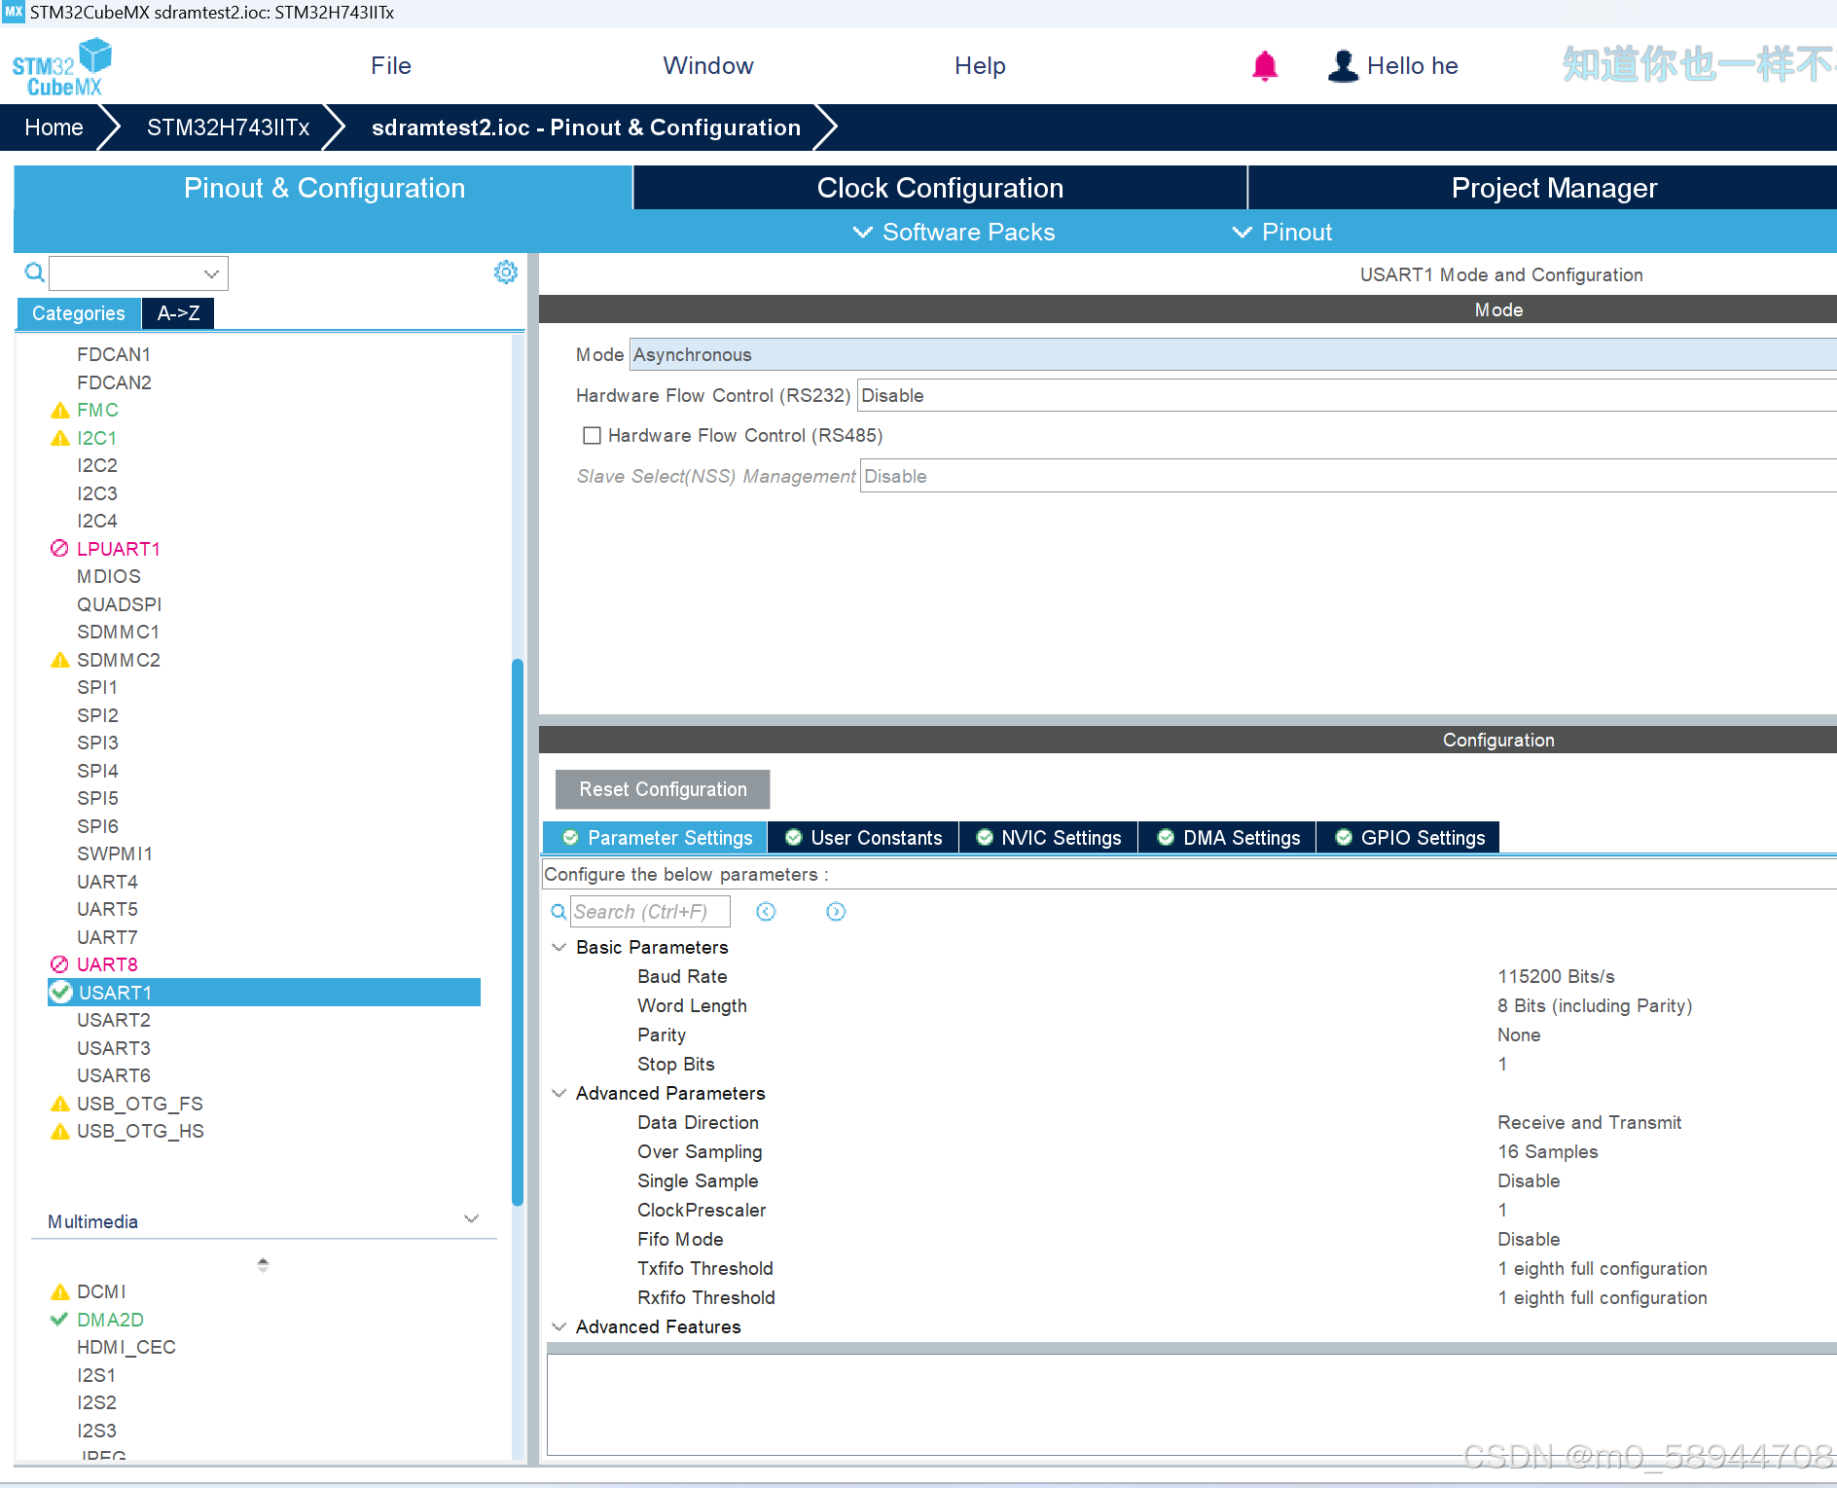
Task: Click the STM32CubeMX logo icon
Action: 62,66
